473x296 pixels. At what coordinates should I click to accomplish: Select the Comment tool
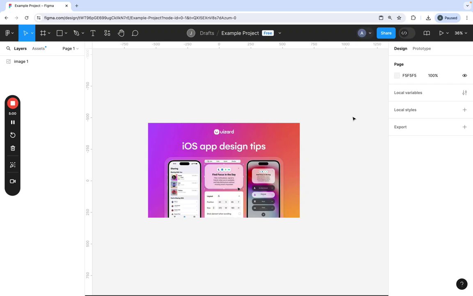(135, 33)
